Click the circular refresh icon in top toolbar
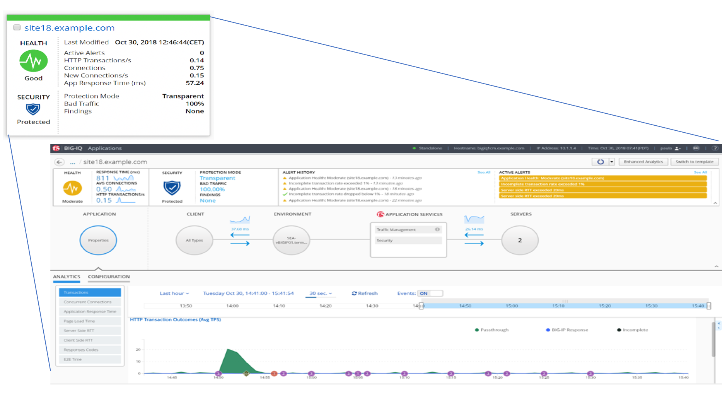The height and width of the screenshot is (403, 725). tap(600, 162)
